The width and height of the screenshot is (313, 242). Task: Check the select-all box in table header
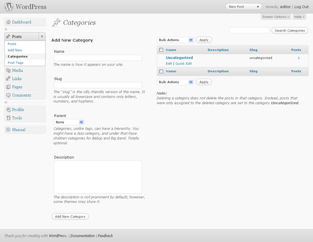(x=161, y=50)
